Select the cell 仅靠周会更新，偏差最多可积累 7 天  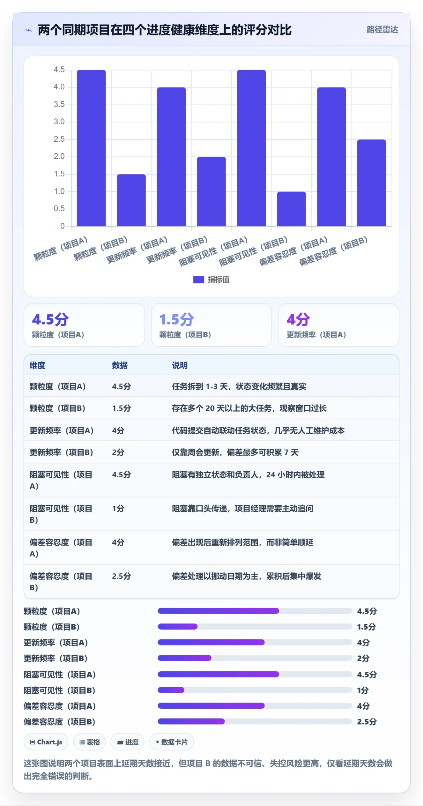coord(235,452)
